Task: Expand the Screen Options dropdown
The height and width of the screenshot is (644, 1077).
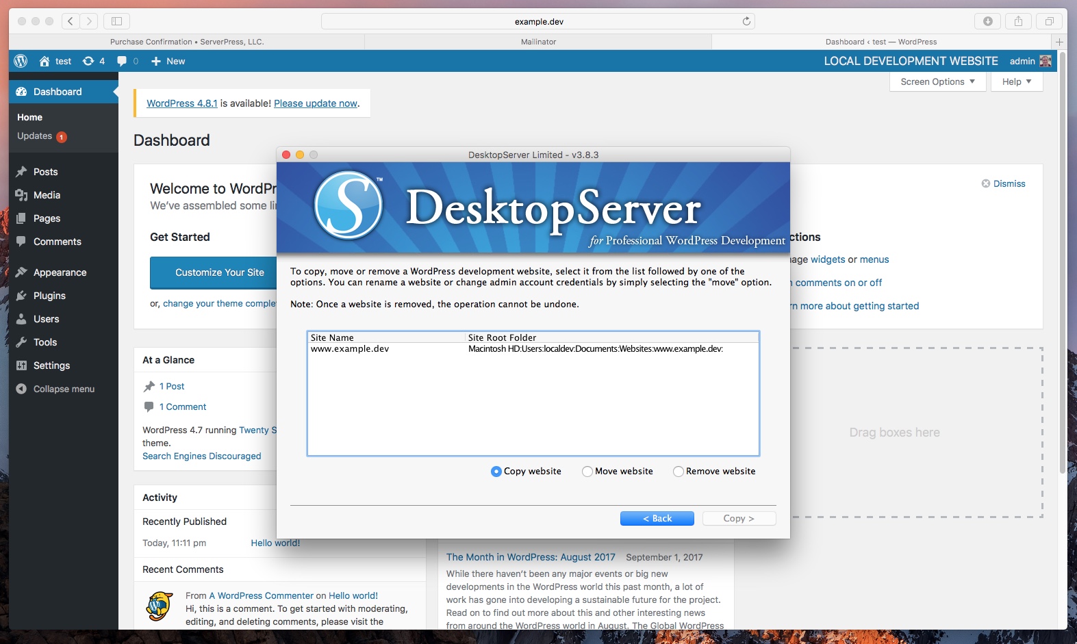Action: 938,81
